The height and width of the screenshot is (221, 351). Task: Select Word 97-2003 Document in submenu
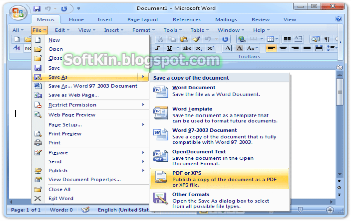[x=220, y=136]
